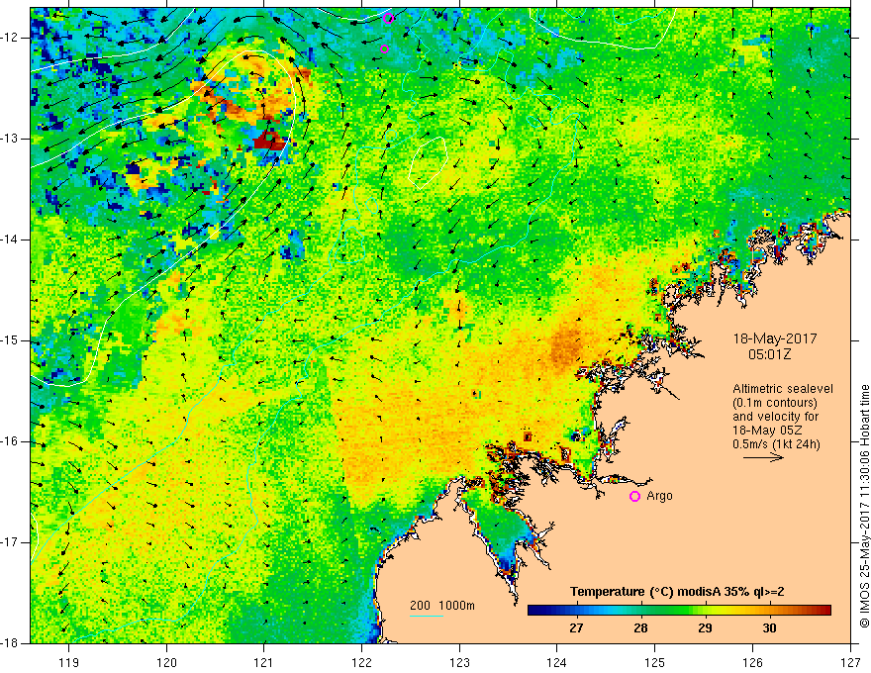Image resolution: width=871 pixels, height=673 pixels.
Task: Click the latitude axis label '-14'
Action: coord(10,240)
